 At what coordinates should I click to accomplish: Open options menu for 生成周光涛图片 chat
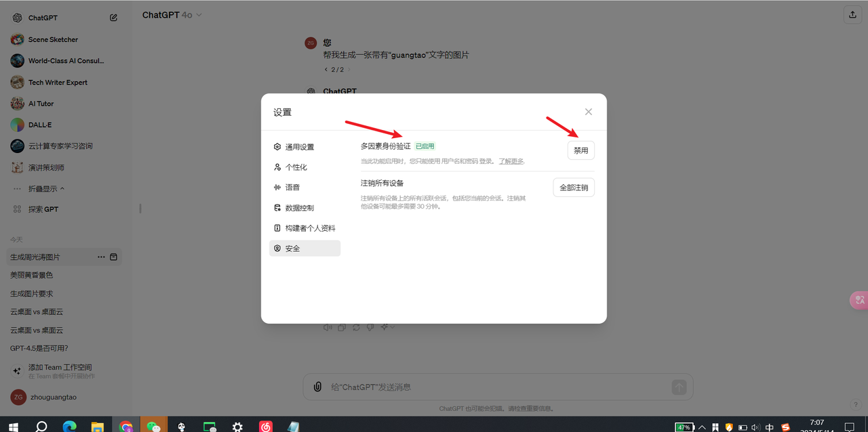click(101, 257)
